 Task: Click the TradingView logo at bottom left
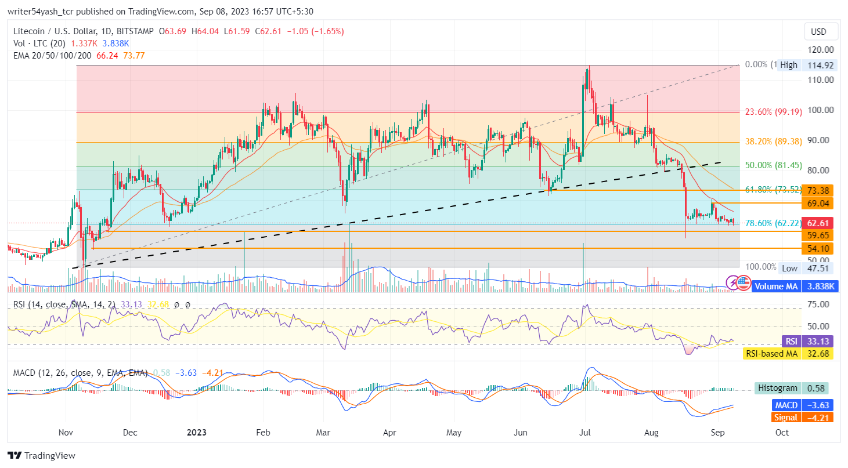point(41,455)
